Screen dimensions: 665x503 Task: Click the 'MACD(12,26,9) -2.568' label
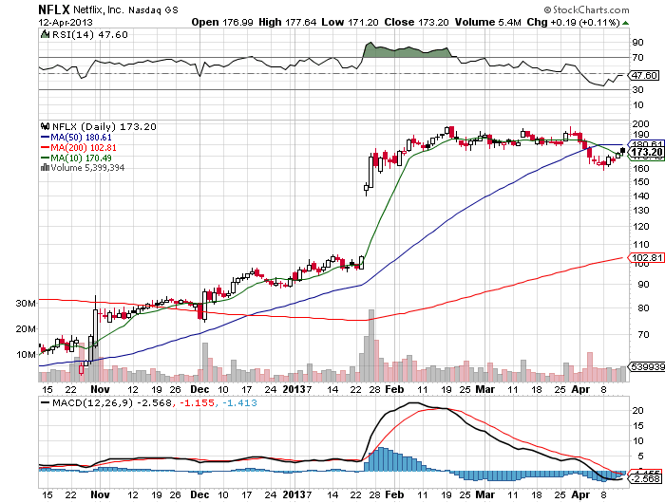tap(112, 402)
